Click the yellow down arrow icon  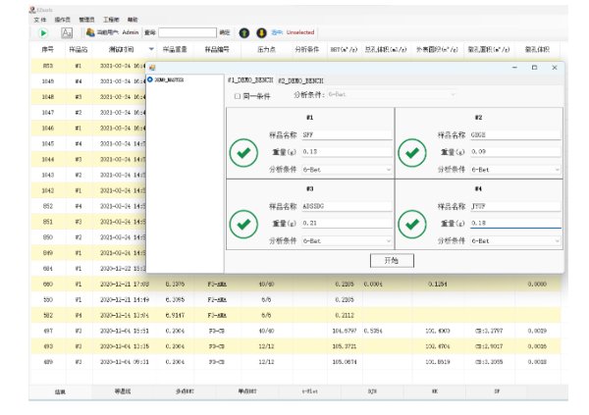(x=261, y=32)
